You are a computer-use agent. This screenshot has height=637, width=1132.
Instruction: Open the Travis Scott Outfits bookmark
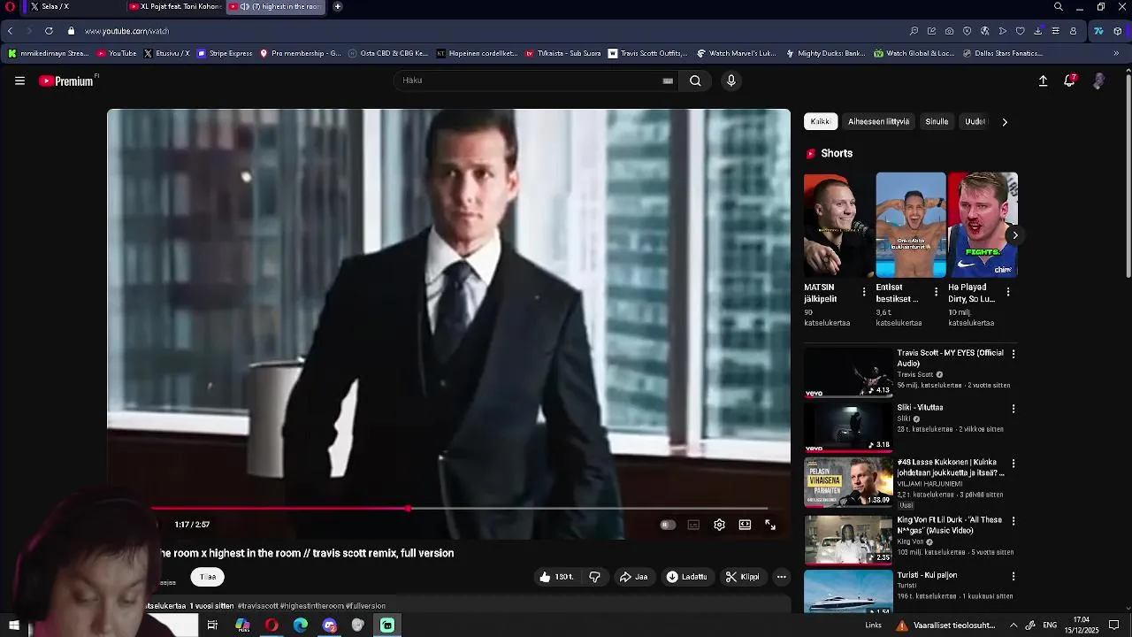647,53
